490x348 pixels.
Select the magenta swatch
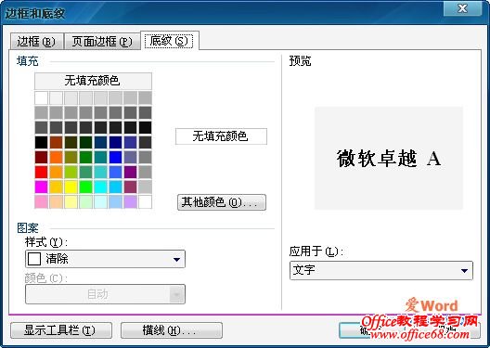pyautogui.click(x=41, y=187)
